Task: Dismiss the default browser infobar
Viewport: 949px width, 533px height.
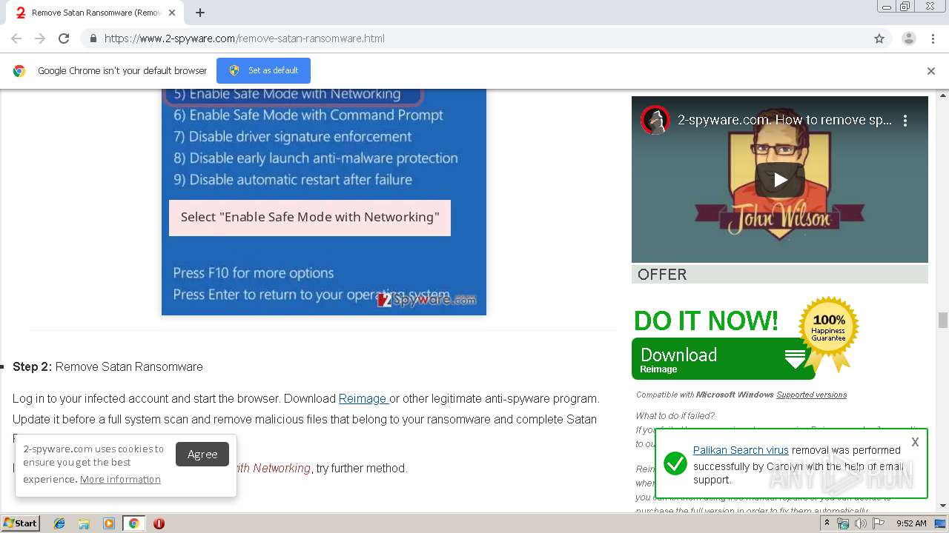Action: tap(931, 71)
